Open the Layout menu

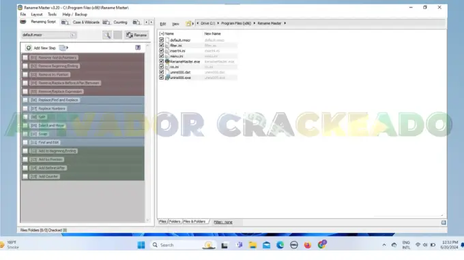tap(37, 14)
